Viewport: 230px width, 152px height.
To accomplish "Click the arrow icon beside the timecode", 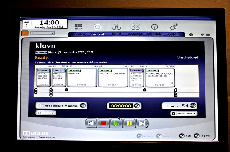I will 137,106.
